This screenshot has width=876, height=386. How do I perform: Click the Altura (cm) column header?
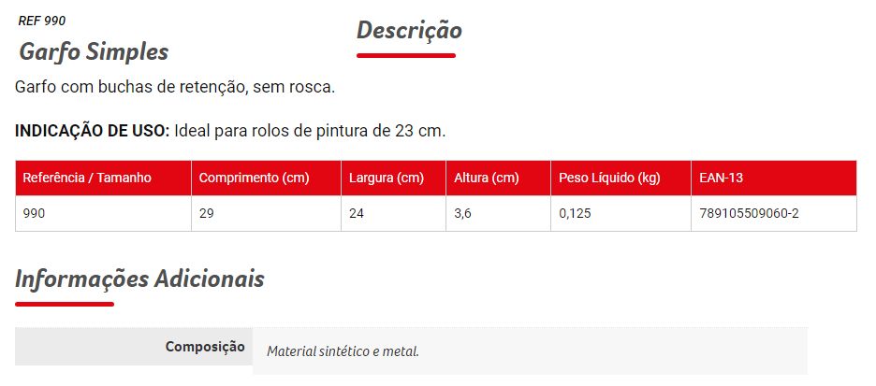486,178
